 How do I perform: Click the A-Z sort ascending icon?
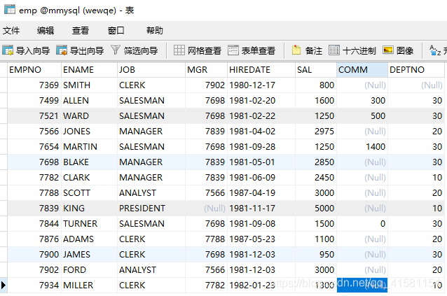click(435, 50)
